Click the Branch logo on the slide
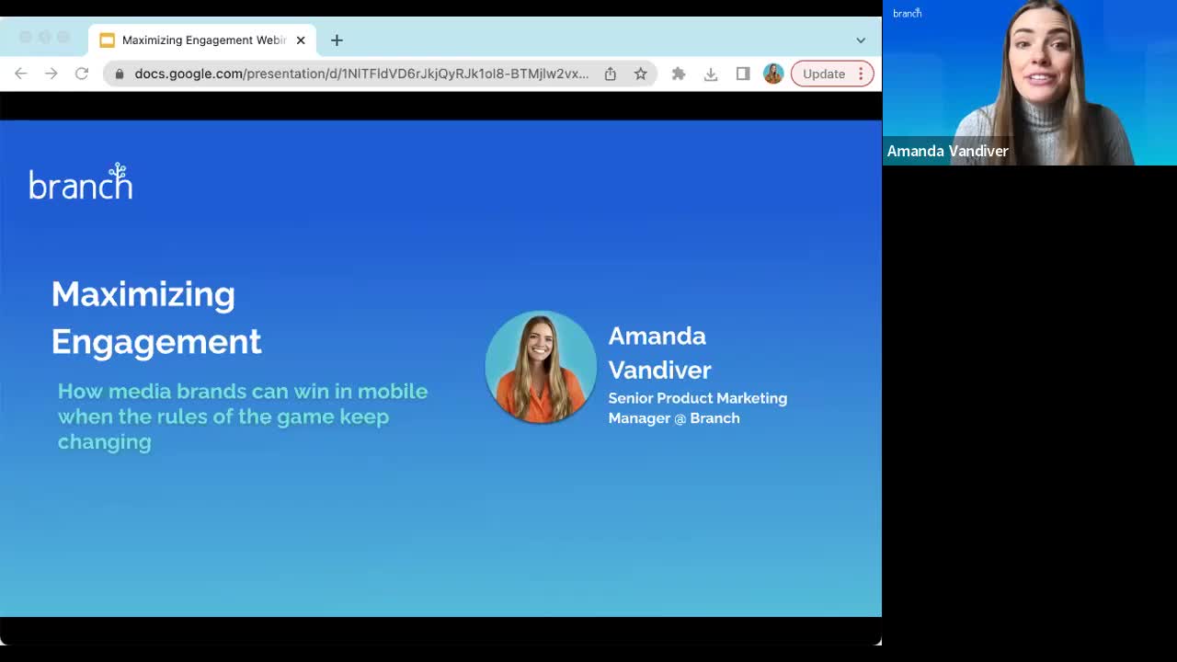The image size is (1177, 662). click(x=81, y=182)
